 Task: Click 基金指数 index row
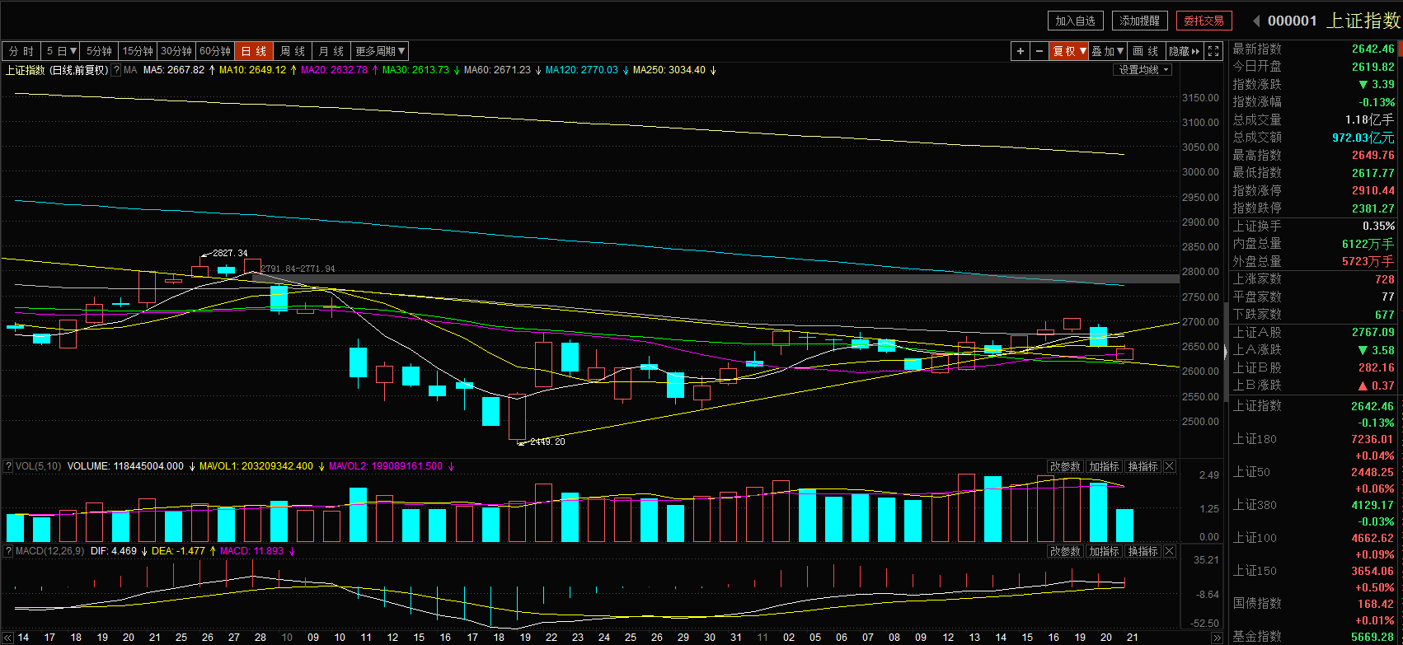[x=1313, y=637]
